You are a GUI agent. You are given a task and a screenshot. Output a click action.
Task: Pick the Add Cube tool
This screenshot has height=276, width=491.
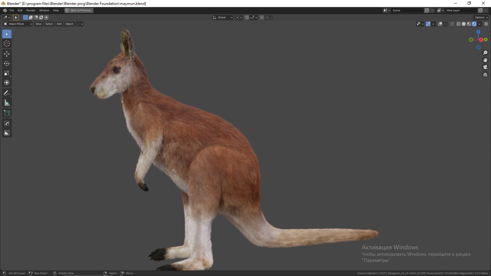pos(7,113)
